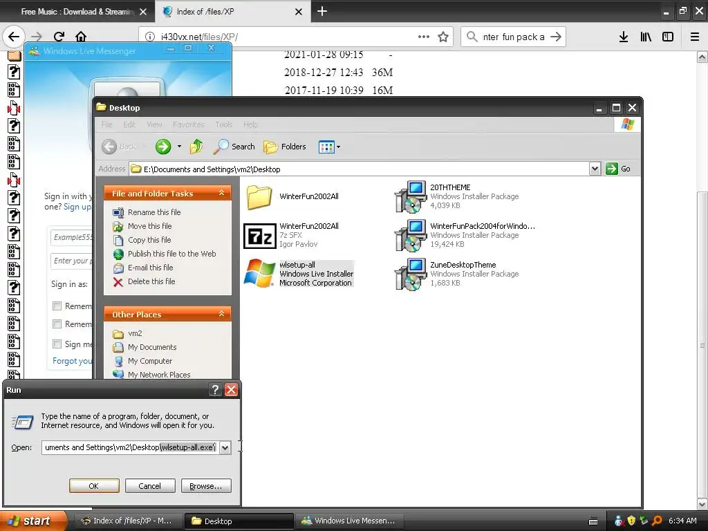This screenshot has height=531, width=708.
Task: Switch to Free Music Firefox tab
Action: point(77,12)
